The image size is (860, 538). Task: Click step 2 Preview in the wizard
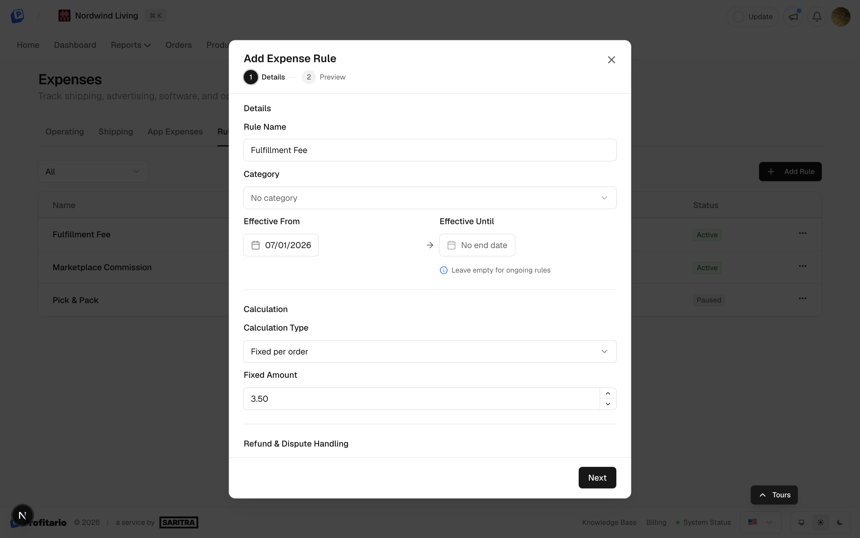coord(323,77)
